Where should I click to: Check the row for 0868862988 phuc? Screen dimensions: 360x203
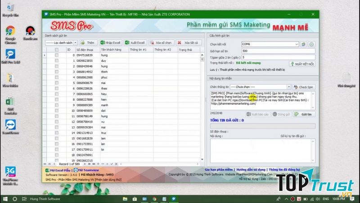click(57, 77)
